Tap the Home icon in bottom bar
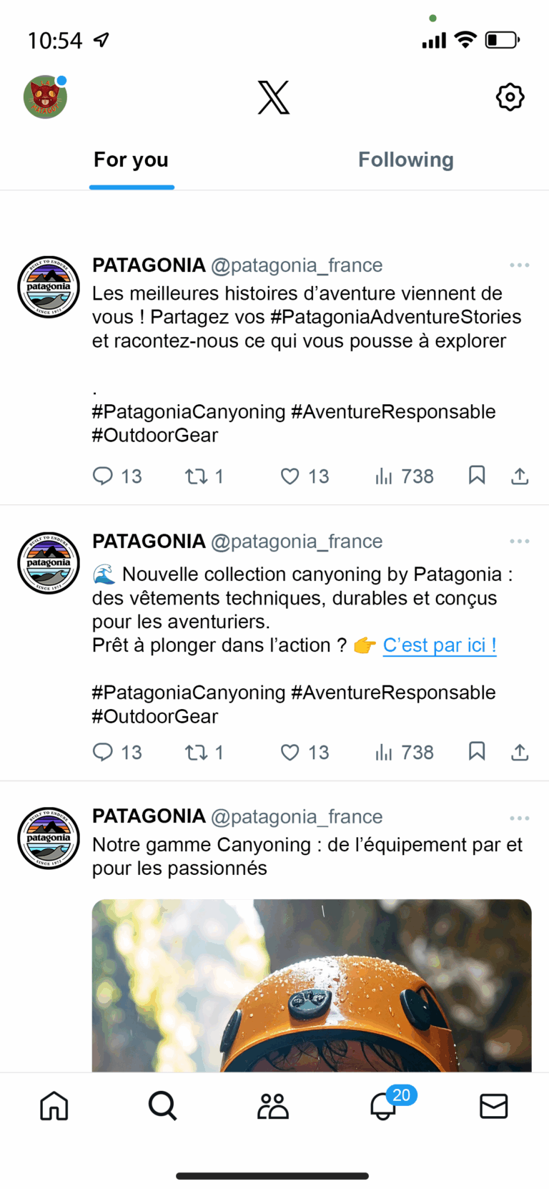549x1189 pixels. (54, 1106)
